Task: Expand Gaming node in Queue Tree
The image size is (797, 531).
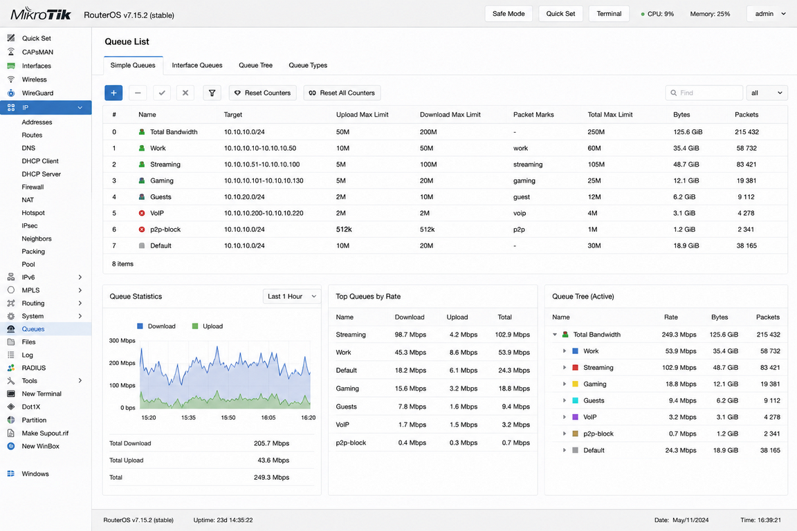Action: point(565,384)
